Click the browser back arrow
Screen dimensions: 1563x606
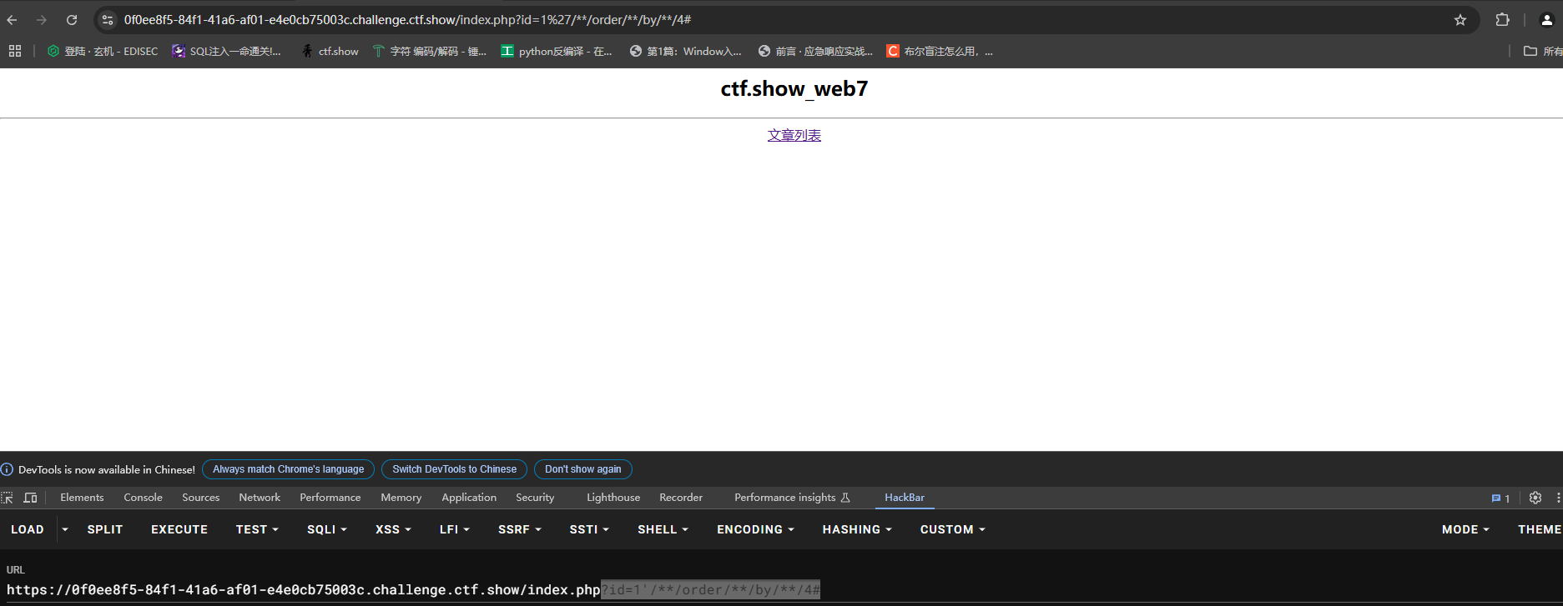click(12, 20)
